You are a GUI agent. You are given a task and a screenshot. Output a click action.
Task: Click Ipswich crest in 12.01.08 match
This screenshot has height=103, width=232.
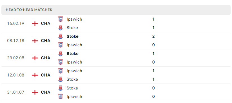60,71
